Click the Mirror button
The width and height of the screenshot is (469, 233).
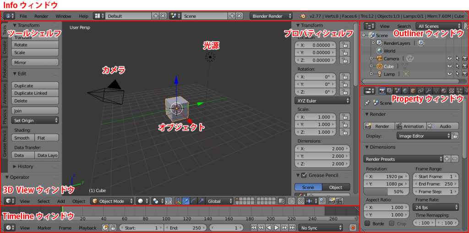(35, 63)
